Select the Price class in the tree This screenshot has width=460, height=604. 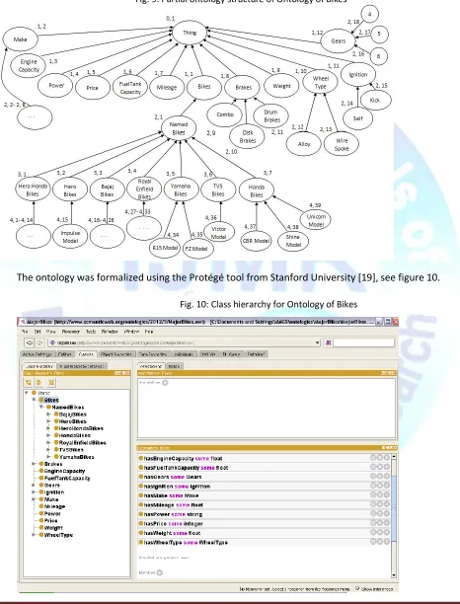[48, 520]
